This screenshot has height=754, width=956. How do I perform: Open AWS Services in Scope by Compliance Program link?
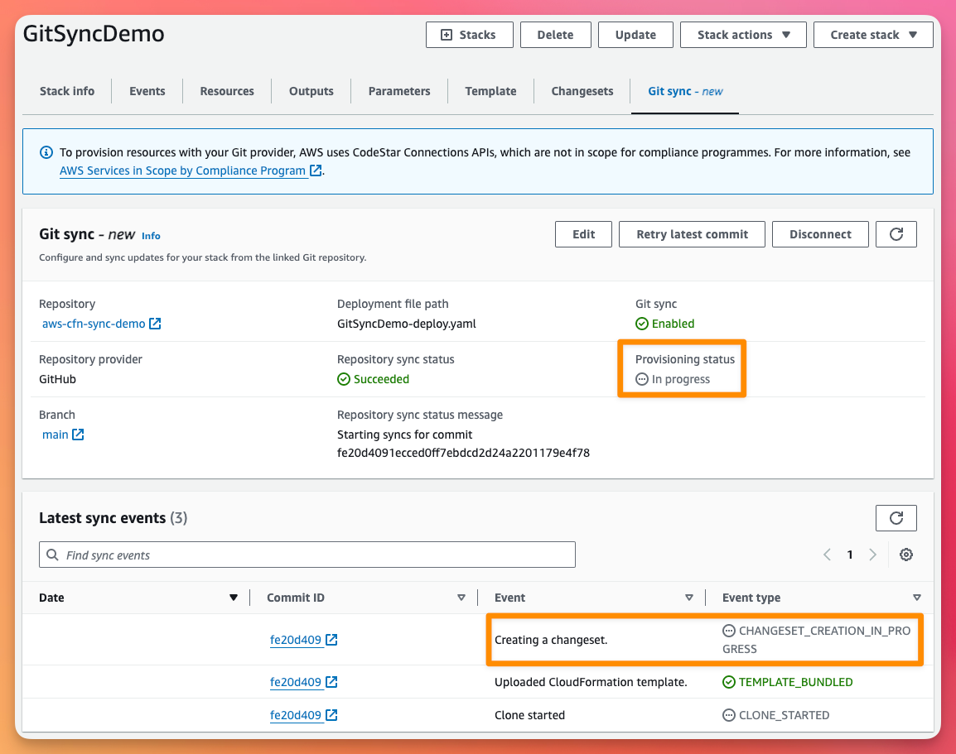[182, 171]
